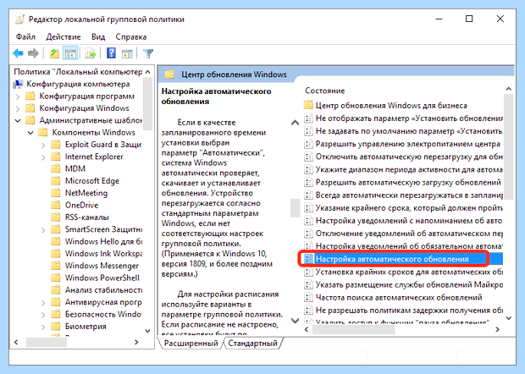Click the policy icon beside Частота поиска автоматических обновлений
The height and width of the screenshot is (374, 525).
tap(308, 297)
